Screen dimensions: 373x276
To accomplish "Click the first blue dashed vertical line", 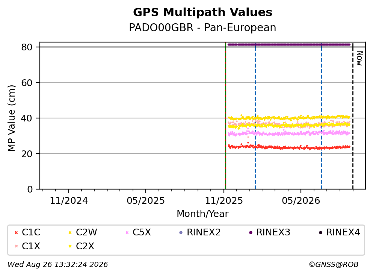I will [255, 116].
